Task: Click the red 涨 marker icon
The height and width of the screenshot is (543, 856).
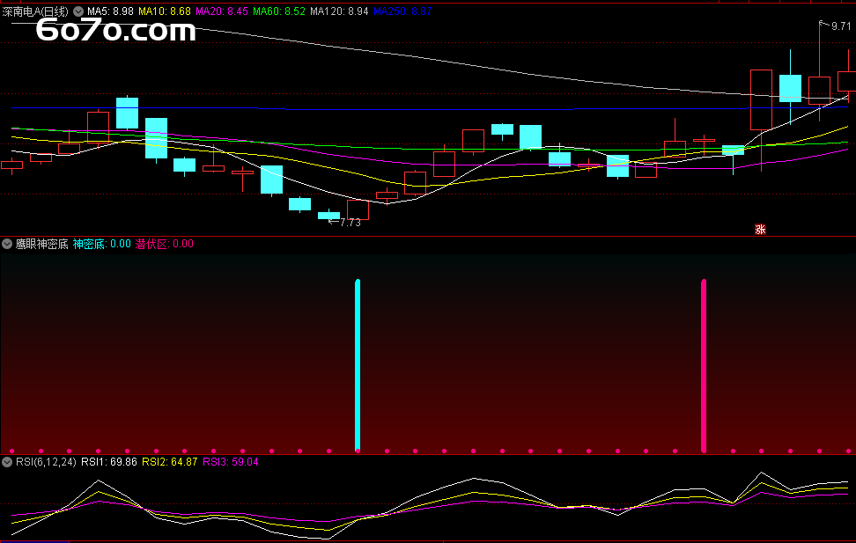Action: (760, 229)
